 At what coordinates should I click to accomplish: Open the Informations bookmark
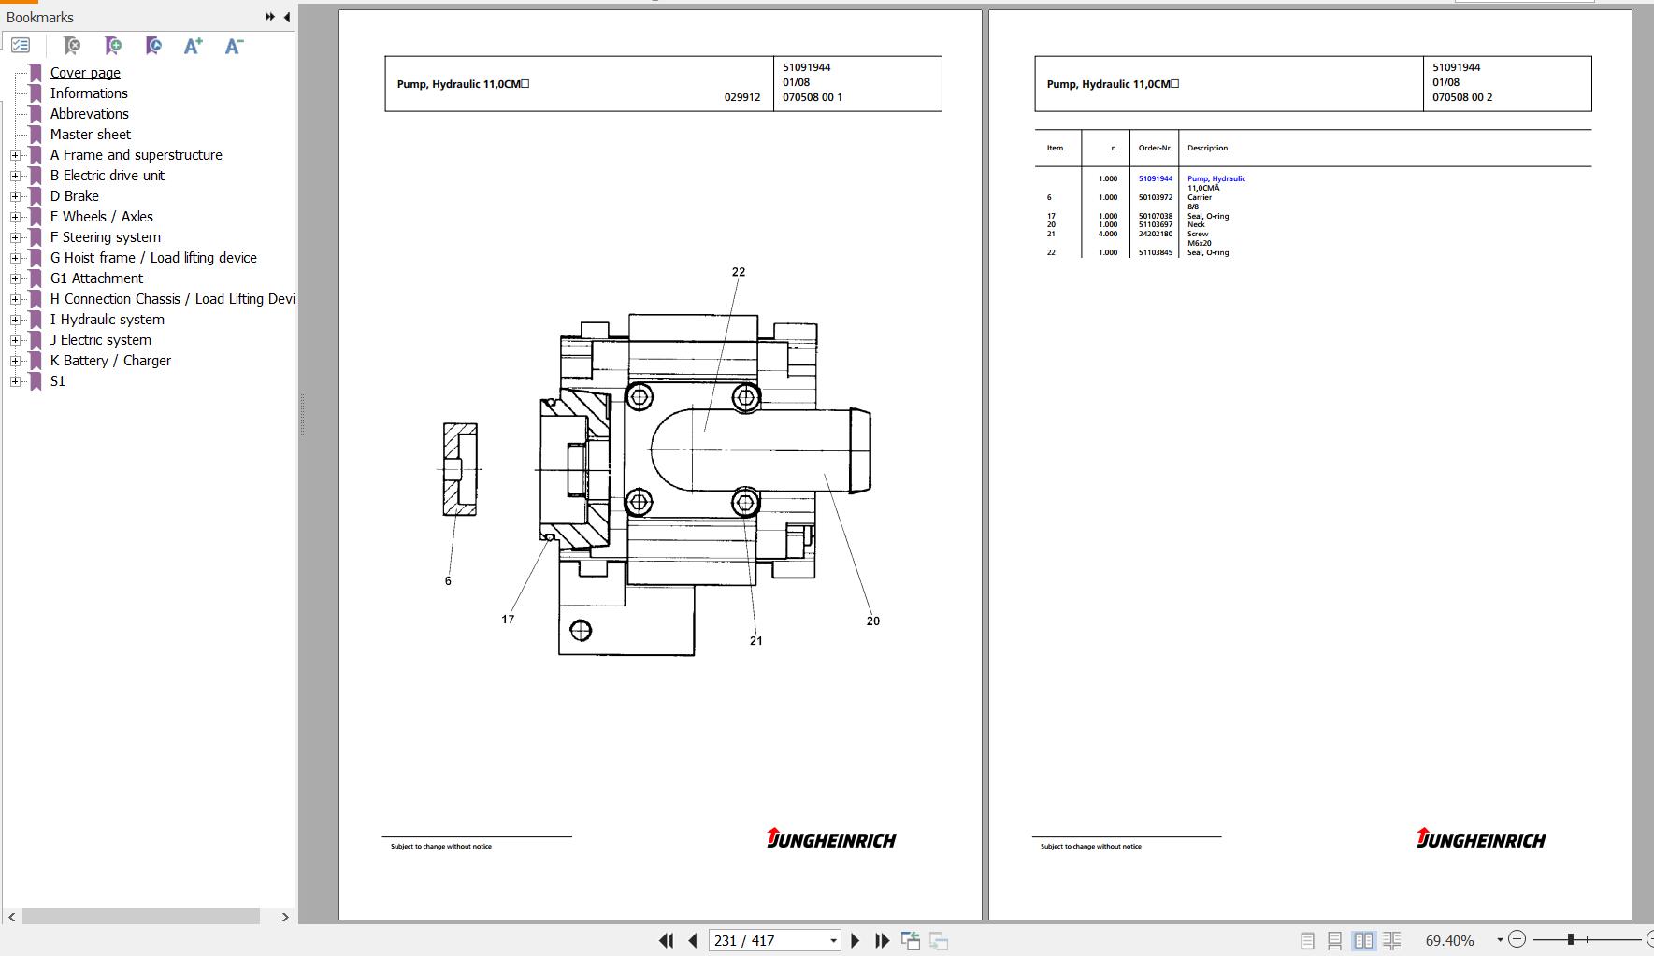89,93
